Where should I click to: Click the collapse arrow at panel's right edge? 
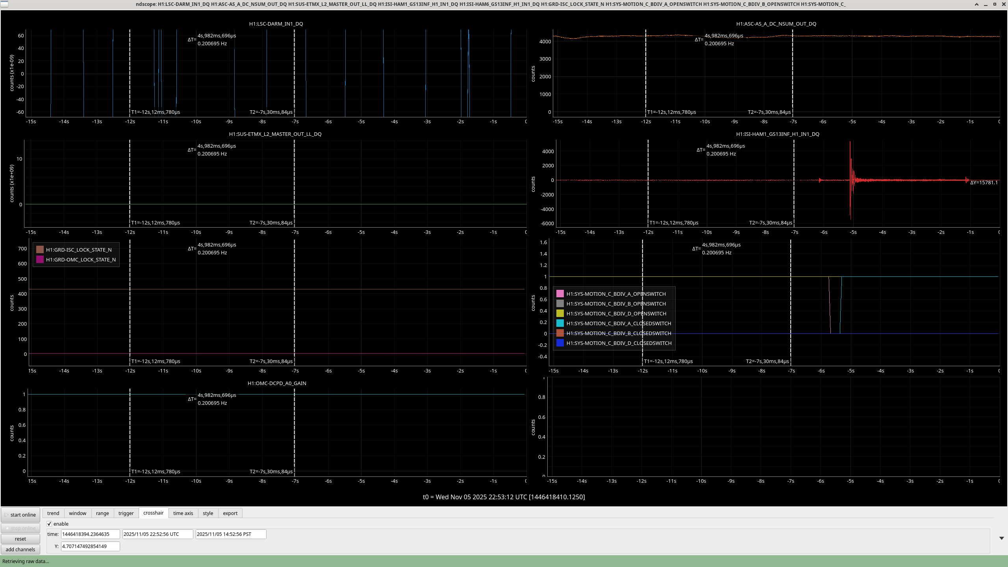point(1001,538)
